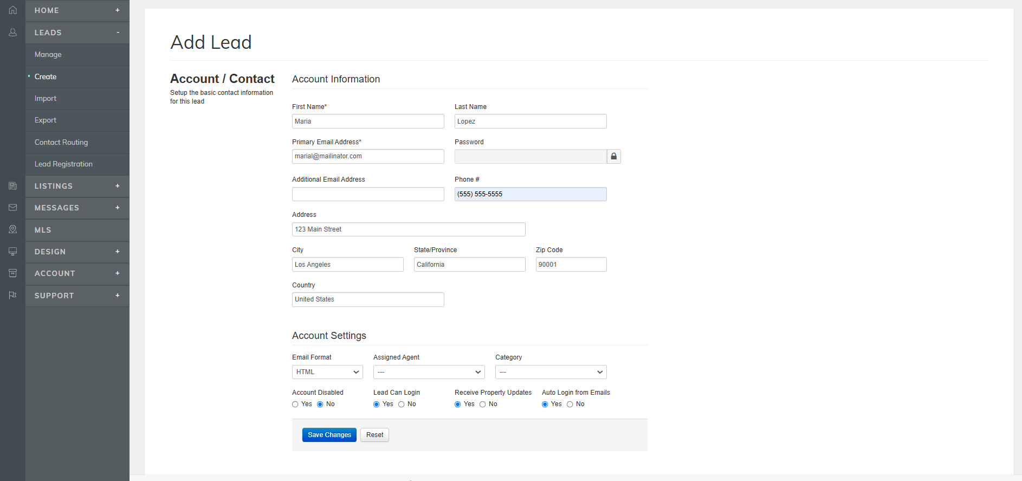1022x481 pixels.
Task: Set Account Disabled to Yes
Action: click(x=295, y=405)
